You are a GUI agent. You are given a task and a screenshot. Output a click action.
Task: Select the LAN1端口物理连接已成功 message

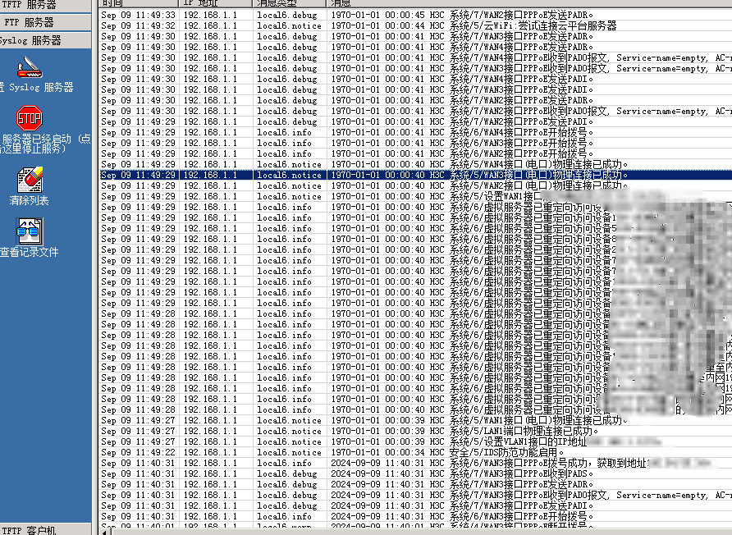524,431
